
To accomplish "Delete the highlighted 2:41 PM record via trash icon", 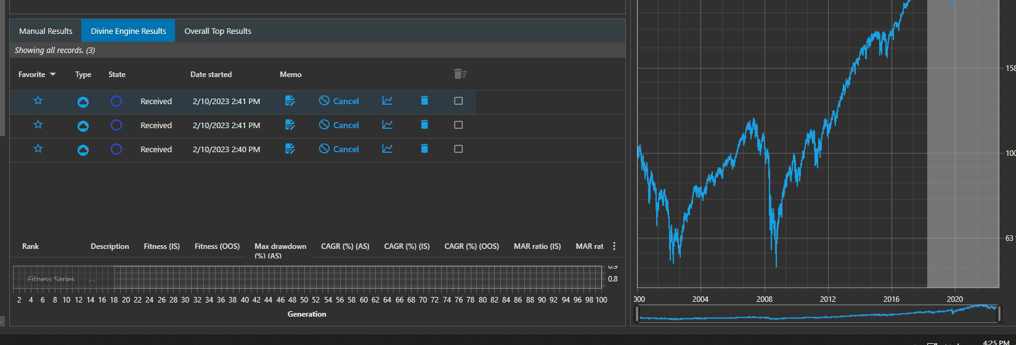I will pos(425,100).
